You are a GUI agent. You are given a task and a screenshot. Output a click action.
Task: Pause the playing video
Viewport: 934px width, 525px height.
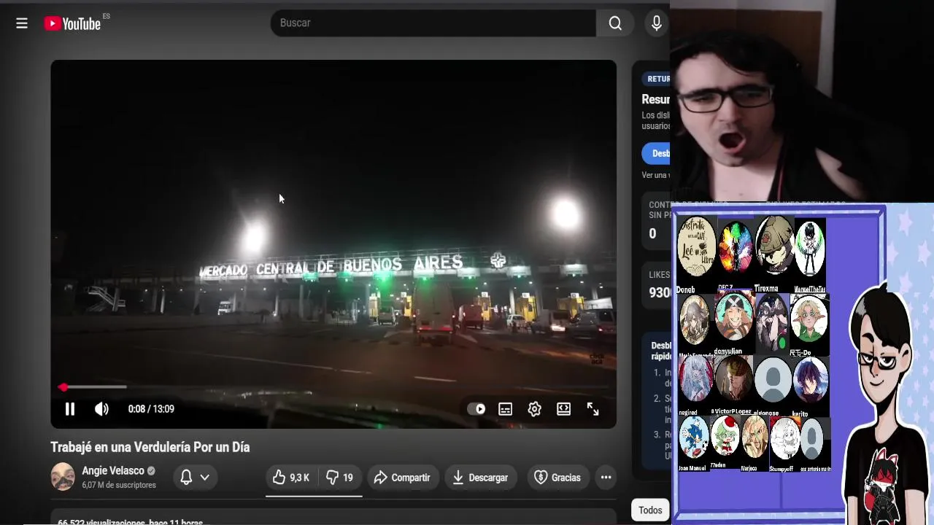pos(70,409)
